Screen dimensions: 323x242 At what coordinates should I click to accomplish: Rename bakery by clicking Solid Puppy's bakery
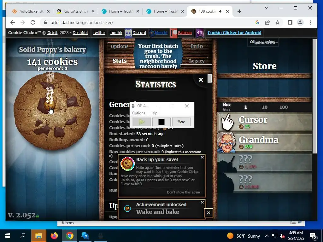tap(53, 49)
